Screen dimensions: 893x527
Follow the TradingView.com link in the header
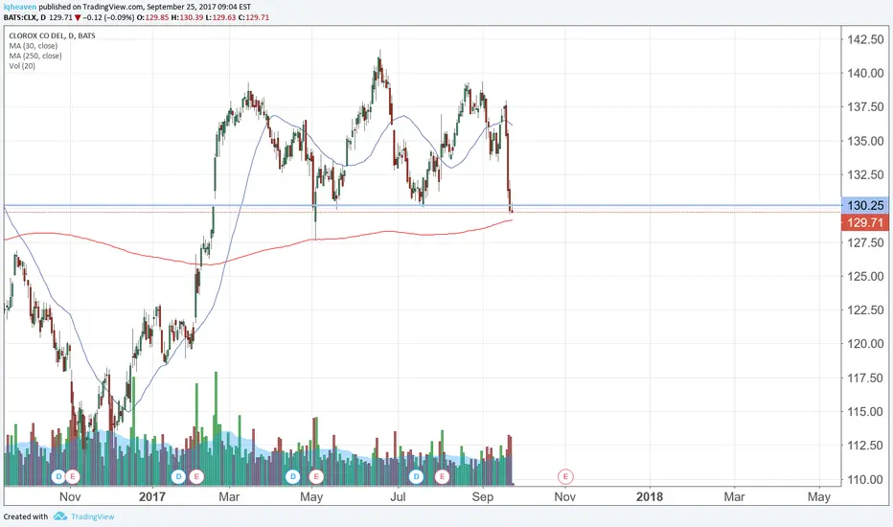pyautogui.click(x=115, y=7)
